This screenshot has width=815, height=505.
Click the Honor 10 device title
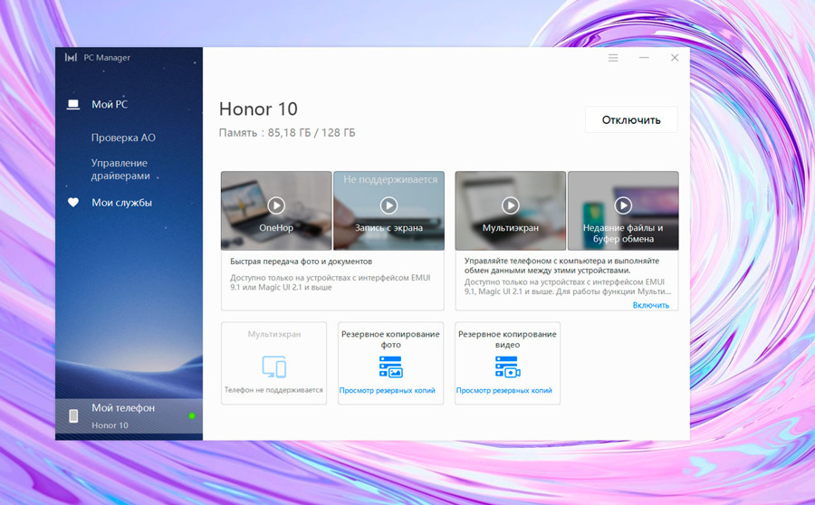(x=258, y=110)
